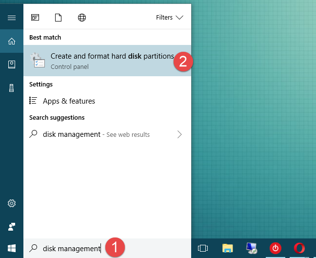Filter search results by Documents
This screenshot has width=316, height=258.
click(x=58, y=18)
